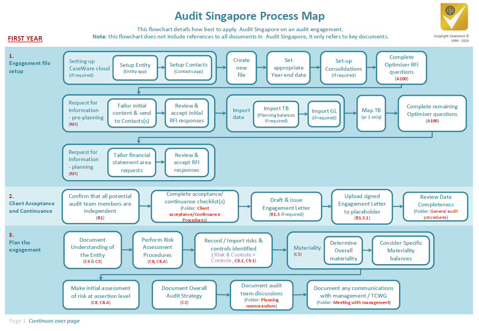Open the Draft & issue Engagement Letter step
Image resolution: width=479 pixels, height=331 pixels.
(x=286, y=206)
